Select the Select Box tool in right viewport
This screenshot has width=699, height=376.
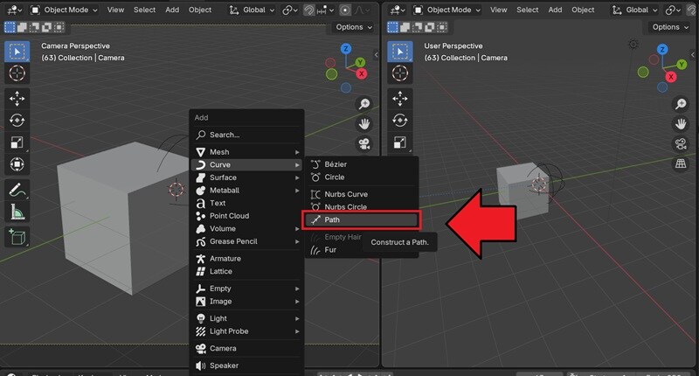[x=400, y=52]
